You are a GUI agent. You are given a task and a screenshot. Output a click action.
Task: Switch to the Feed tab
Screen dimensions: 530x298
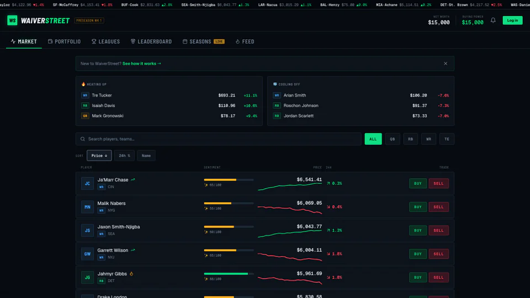(x=245, y=41)
